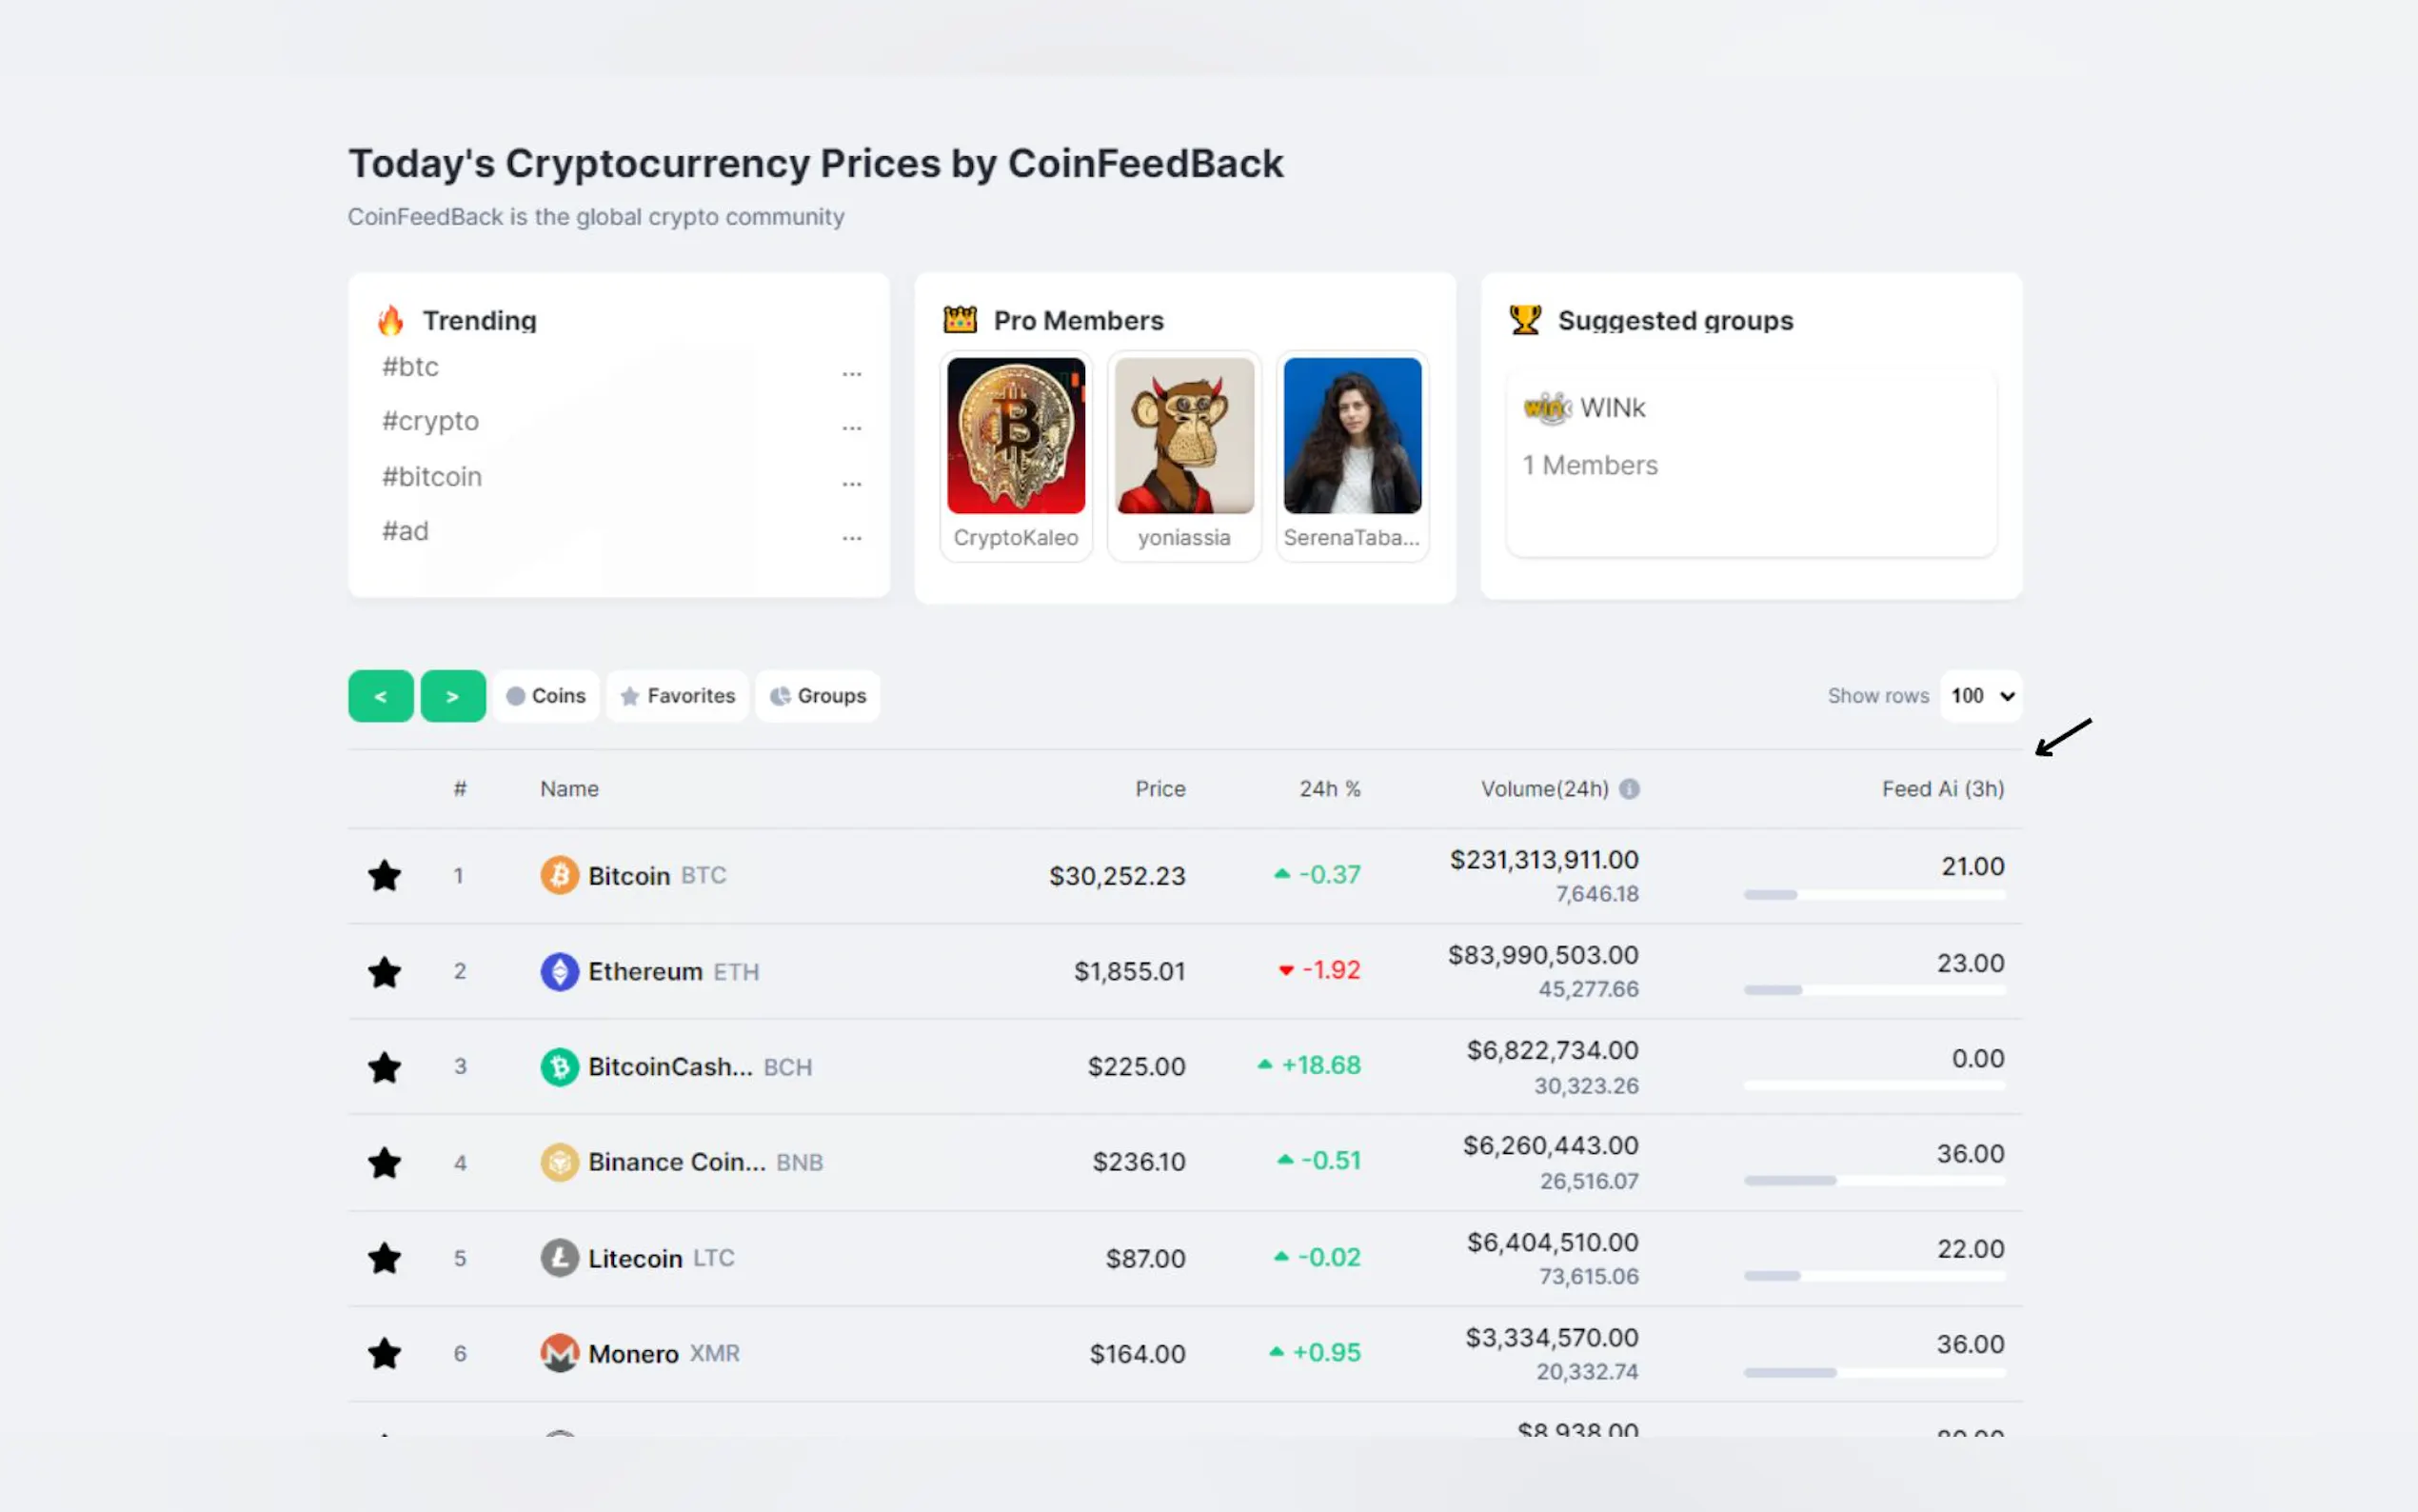Switch to the Favorites tab
This screenshot has height=1512, width=2418.
[x=678, y=696]
